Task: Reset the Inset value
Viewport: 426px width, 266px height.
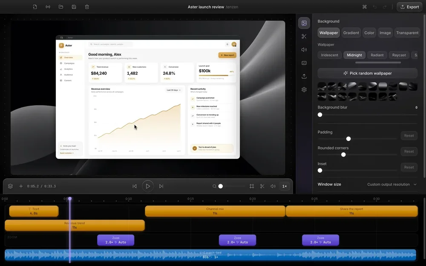Action: pyautogui.click(x=409, y=167)
